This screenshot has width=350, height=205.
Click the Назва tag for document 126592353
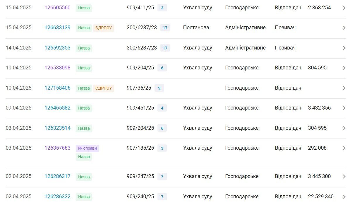pyautogui.click(x=84, y=48)
